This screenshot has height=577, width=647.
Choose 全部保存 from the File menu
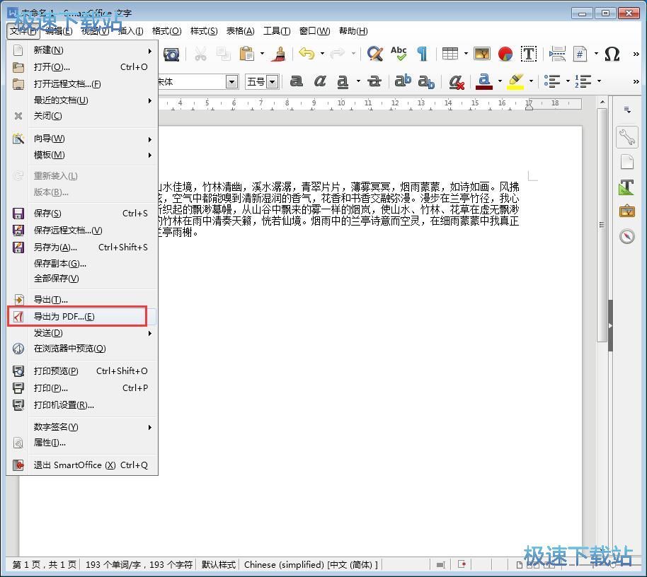pyautogui.click(x=56, y=279)
